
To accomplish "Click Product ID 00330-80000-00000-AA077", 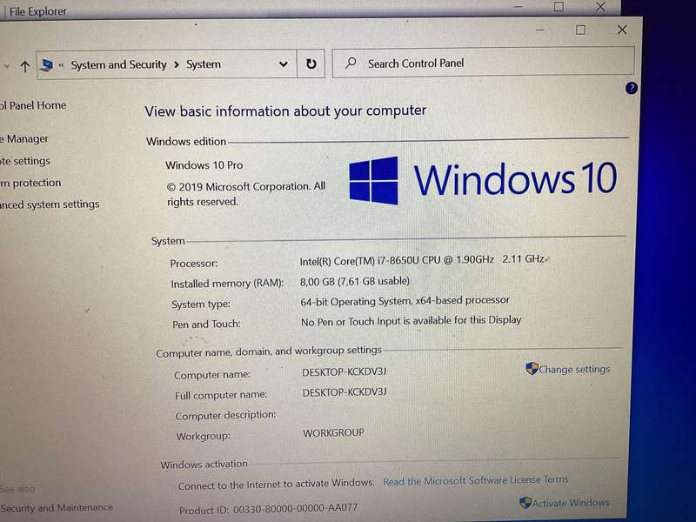I will tap(268, 509).
